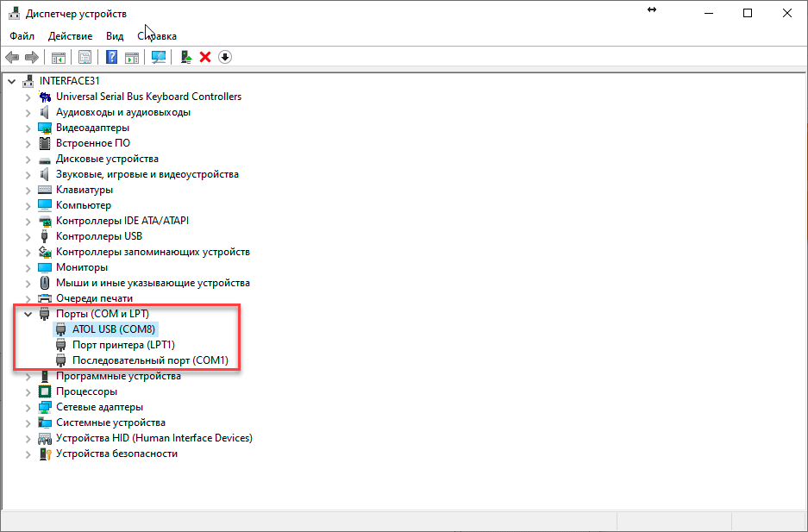Click the Контроллеры IDE ATA/ATAPI icon

pyautogui.click(x=46, y=221)
